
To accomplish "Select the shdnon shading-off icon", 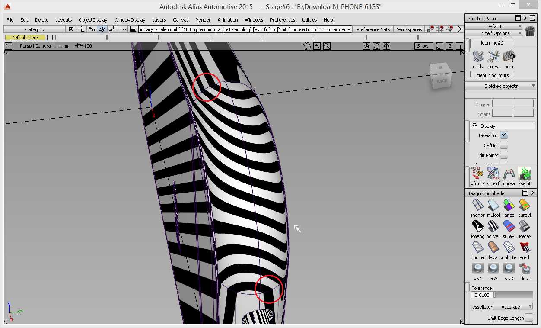I will tap(477, 205).
